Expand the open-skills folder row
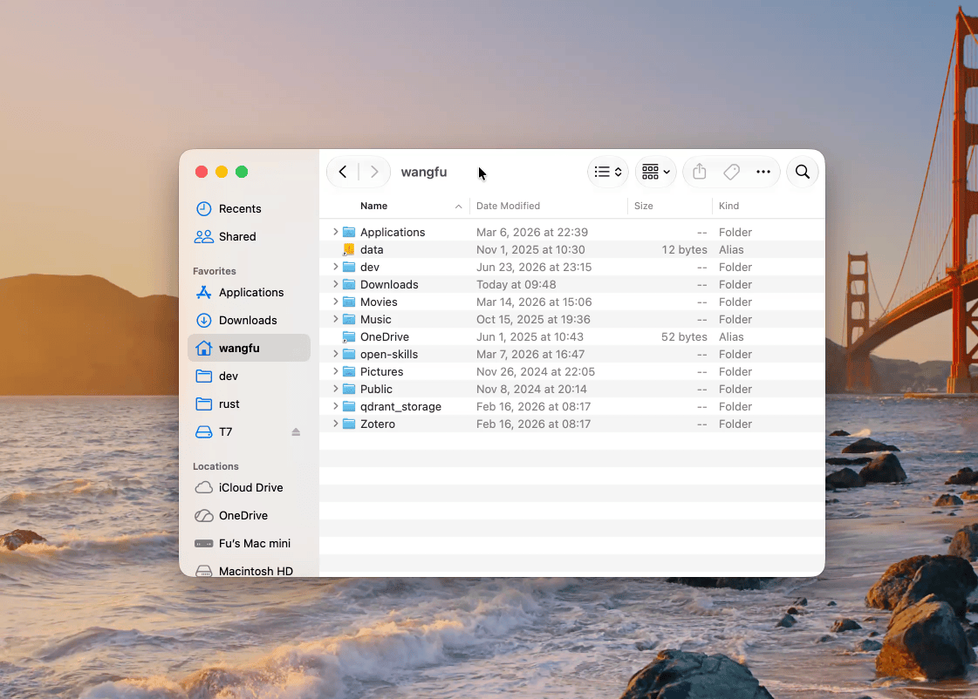The height and width of the screenshot is (699, 978). 335,354
